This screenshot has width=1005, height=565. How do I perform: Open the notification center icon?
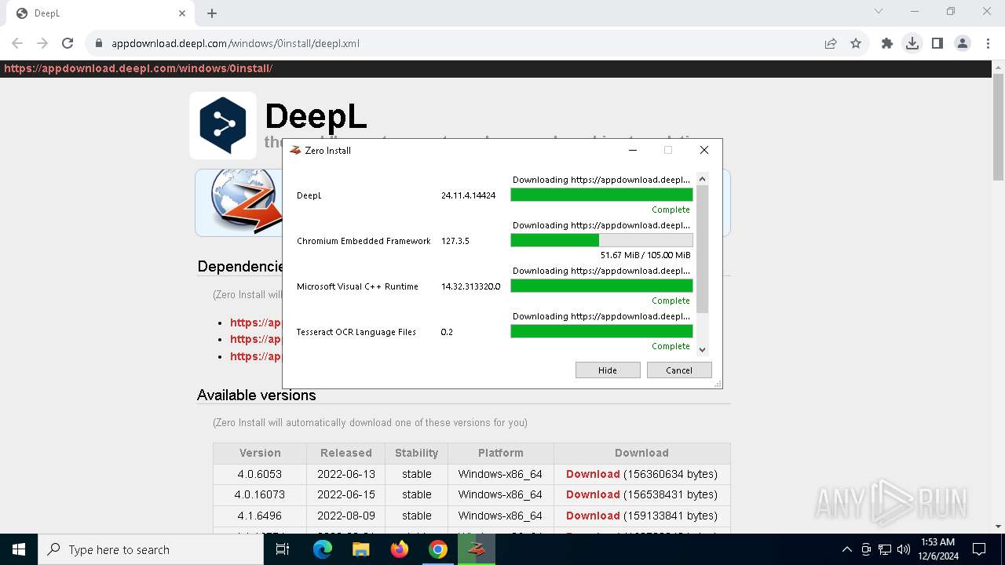tap(979, 549)
